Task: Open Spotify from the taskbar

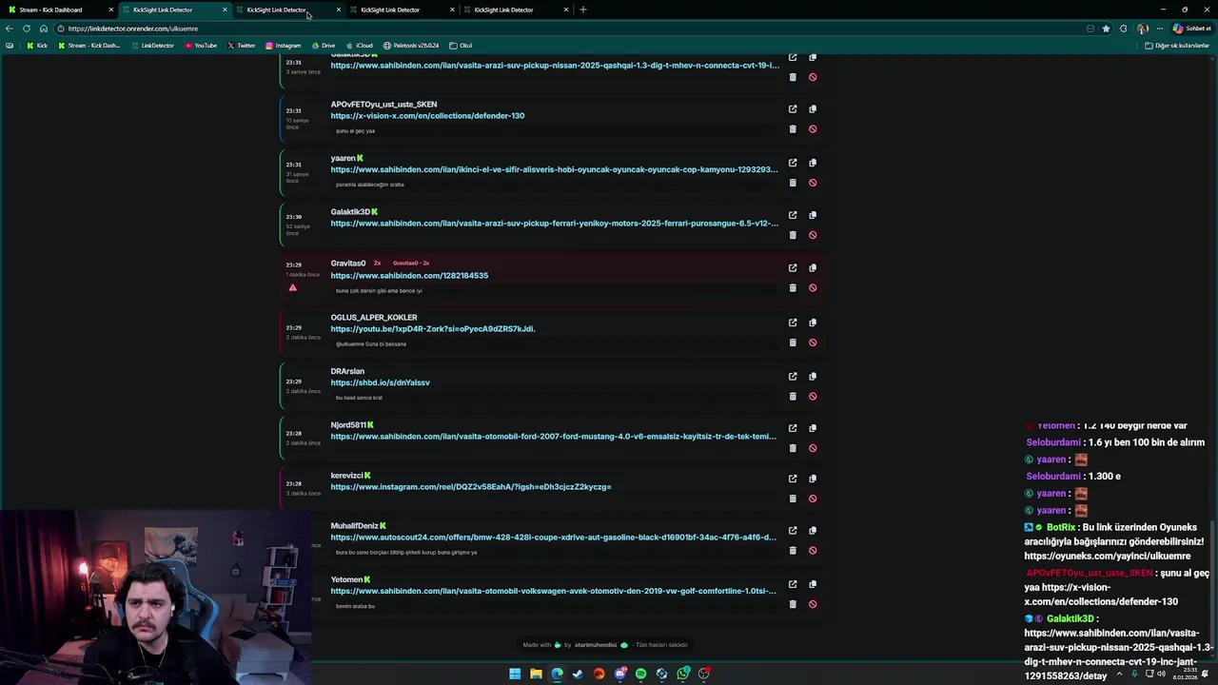Action: [640, 674]
